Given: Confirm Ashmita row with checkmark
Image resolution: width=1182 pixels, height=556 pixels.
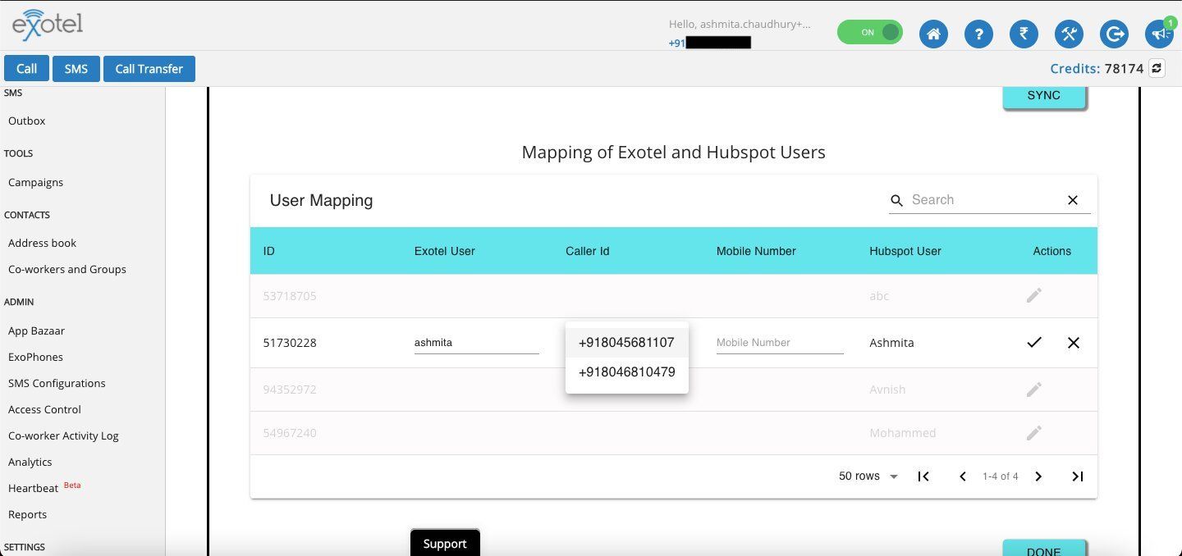Looking at the screenshot, I should click(x=1034, y=343).
